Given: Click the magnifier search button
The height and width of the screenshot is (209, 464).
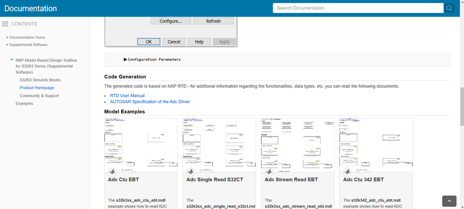Looking at the screenshot, I should pyautogui.click(x=449, y=8).
